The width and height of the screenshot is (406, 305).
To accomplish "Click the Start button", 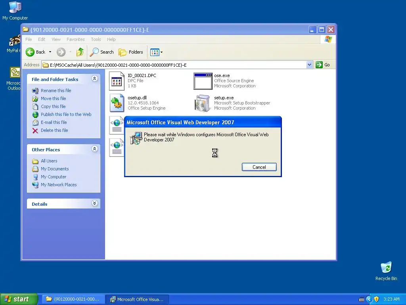I will [x=19, y=299].
